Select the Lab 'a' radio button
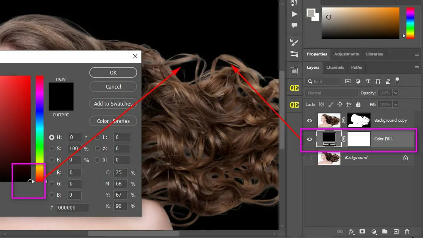Viewport: 423px width, 238px height. coord(97,149)
